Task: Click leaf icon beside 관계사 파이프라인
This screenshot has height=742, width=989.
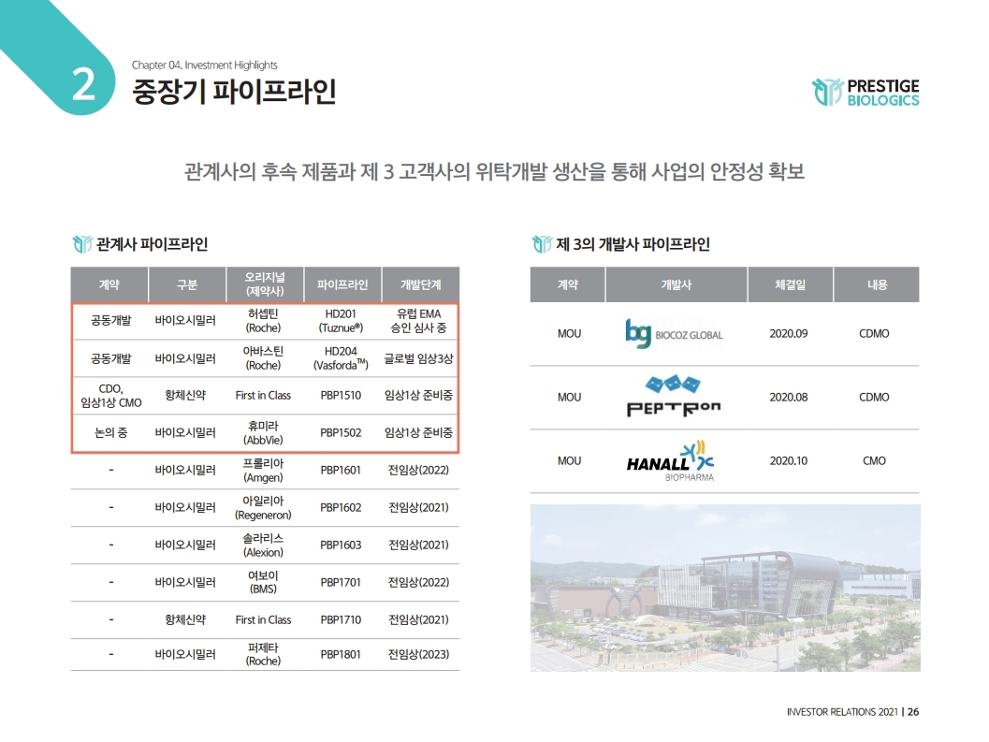Action: (82, 244)
